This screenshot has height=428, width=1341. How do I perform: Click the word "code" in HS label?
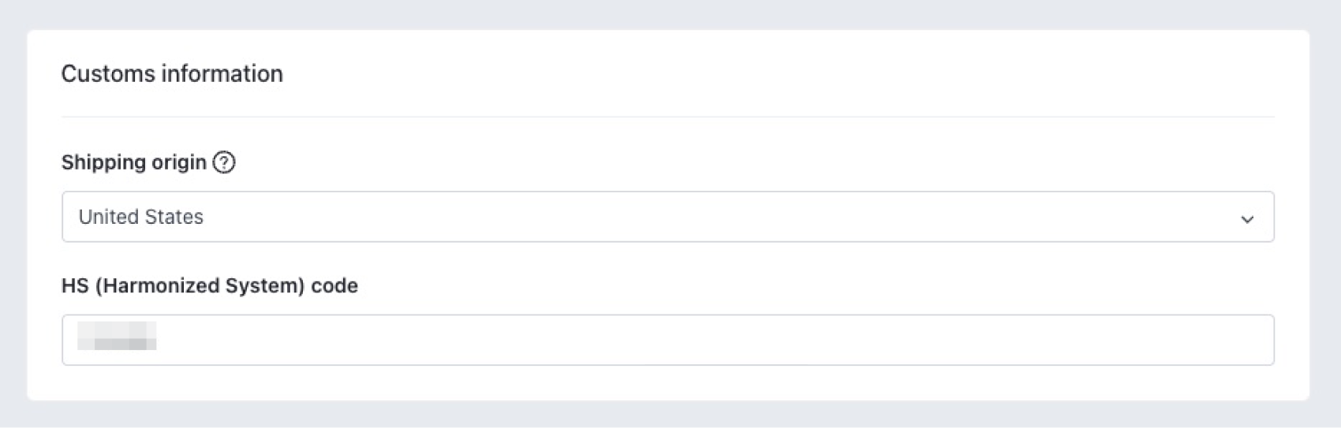(334, 285)
